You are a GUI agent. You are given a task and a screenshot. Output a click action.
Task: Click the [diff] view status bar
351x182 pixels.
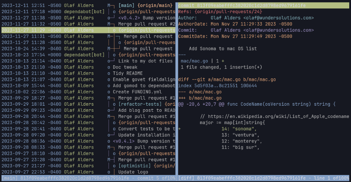264,178
